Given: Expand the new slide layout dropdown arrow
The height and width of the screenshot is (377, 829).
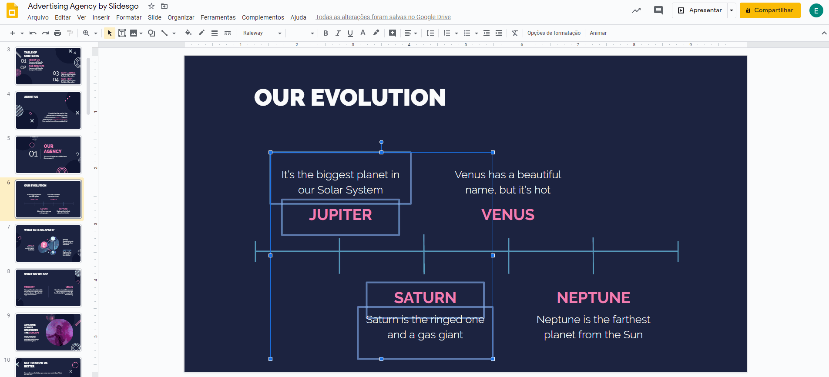Looking at the screenshot, I should (22, 33).
